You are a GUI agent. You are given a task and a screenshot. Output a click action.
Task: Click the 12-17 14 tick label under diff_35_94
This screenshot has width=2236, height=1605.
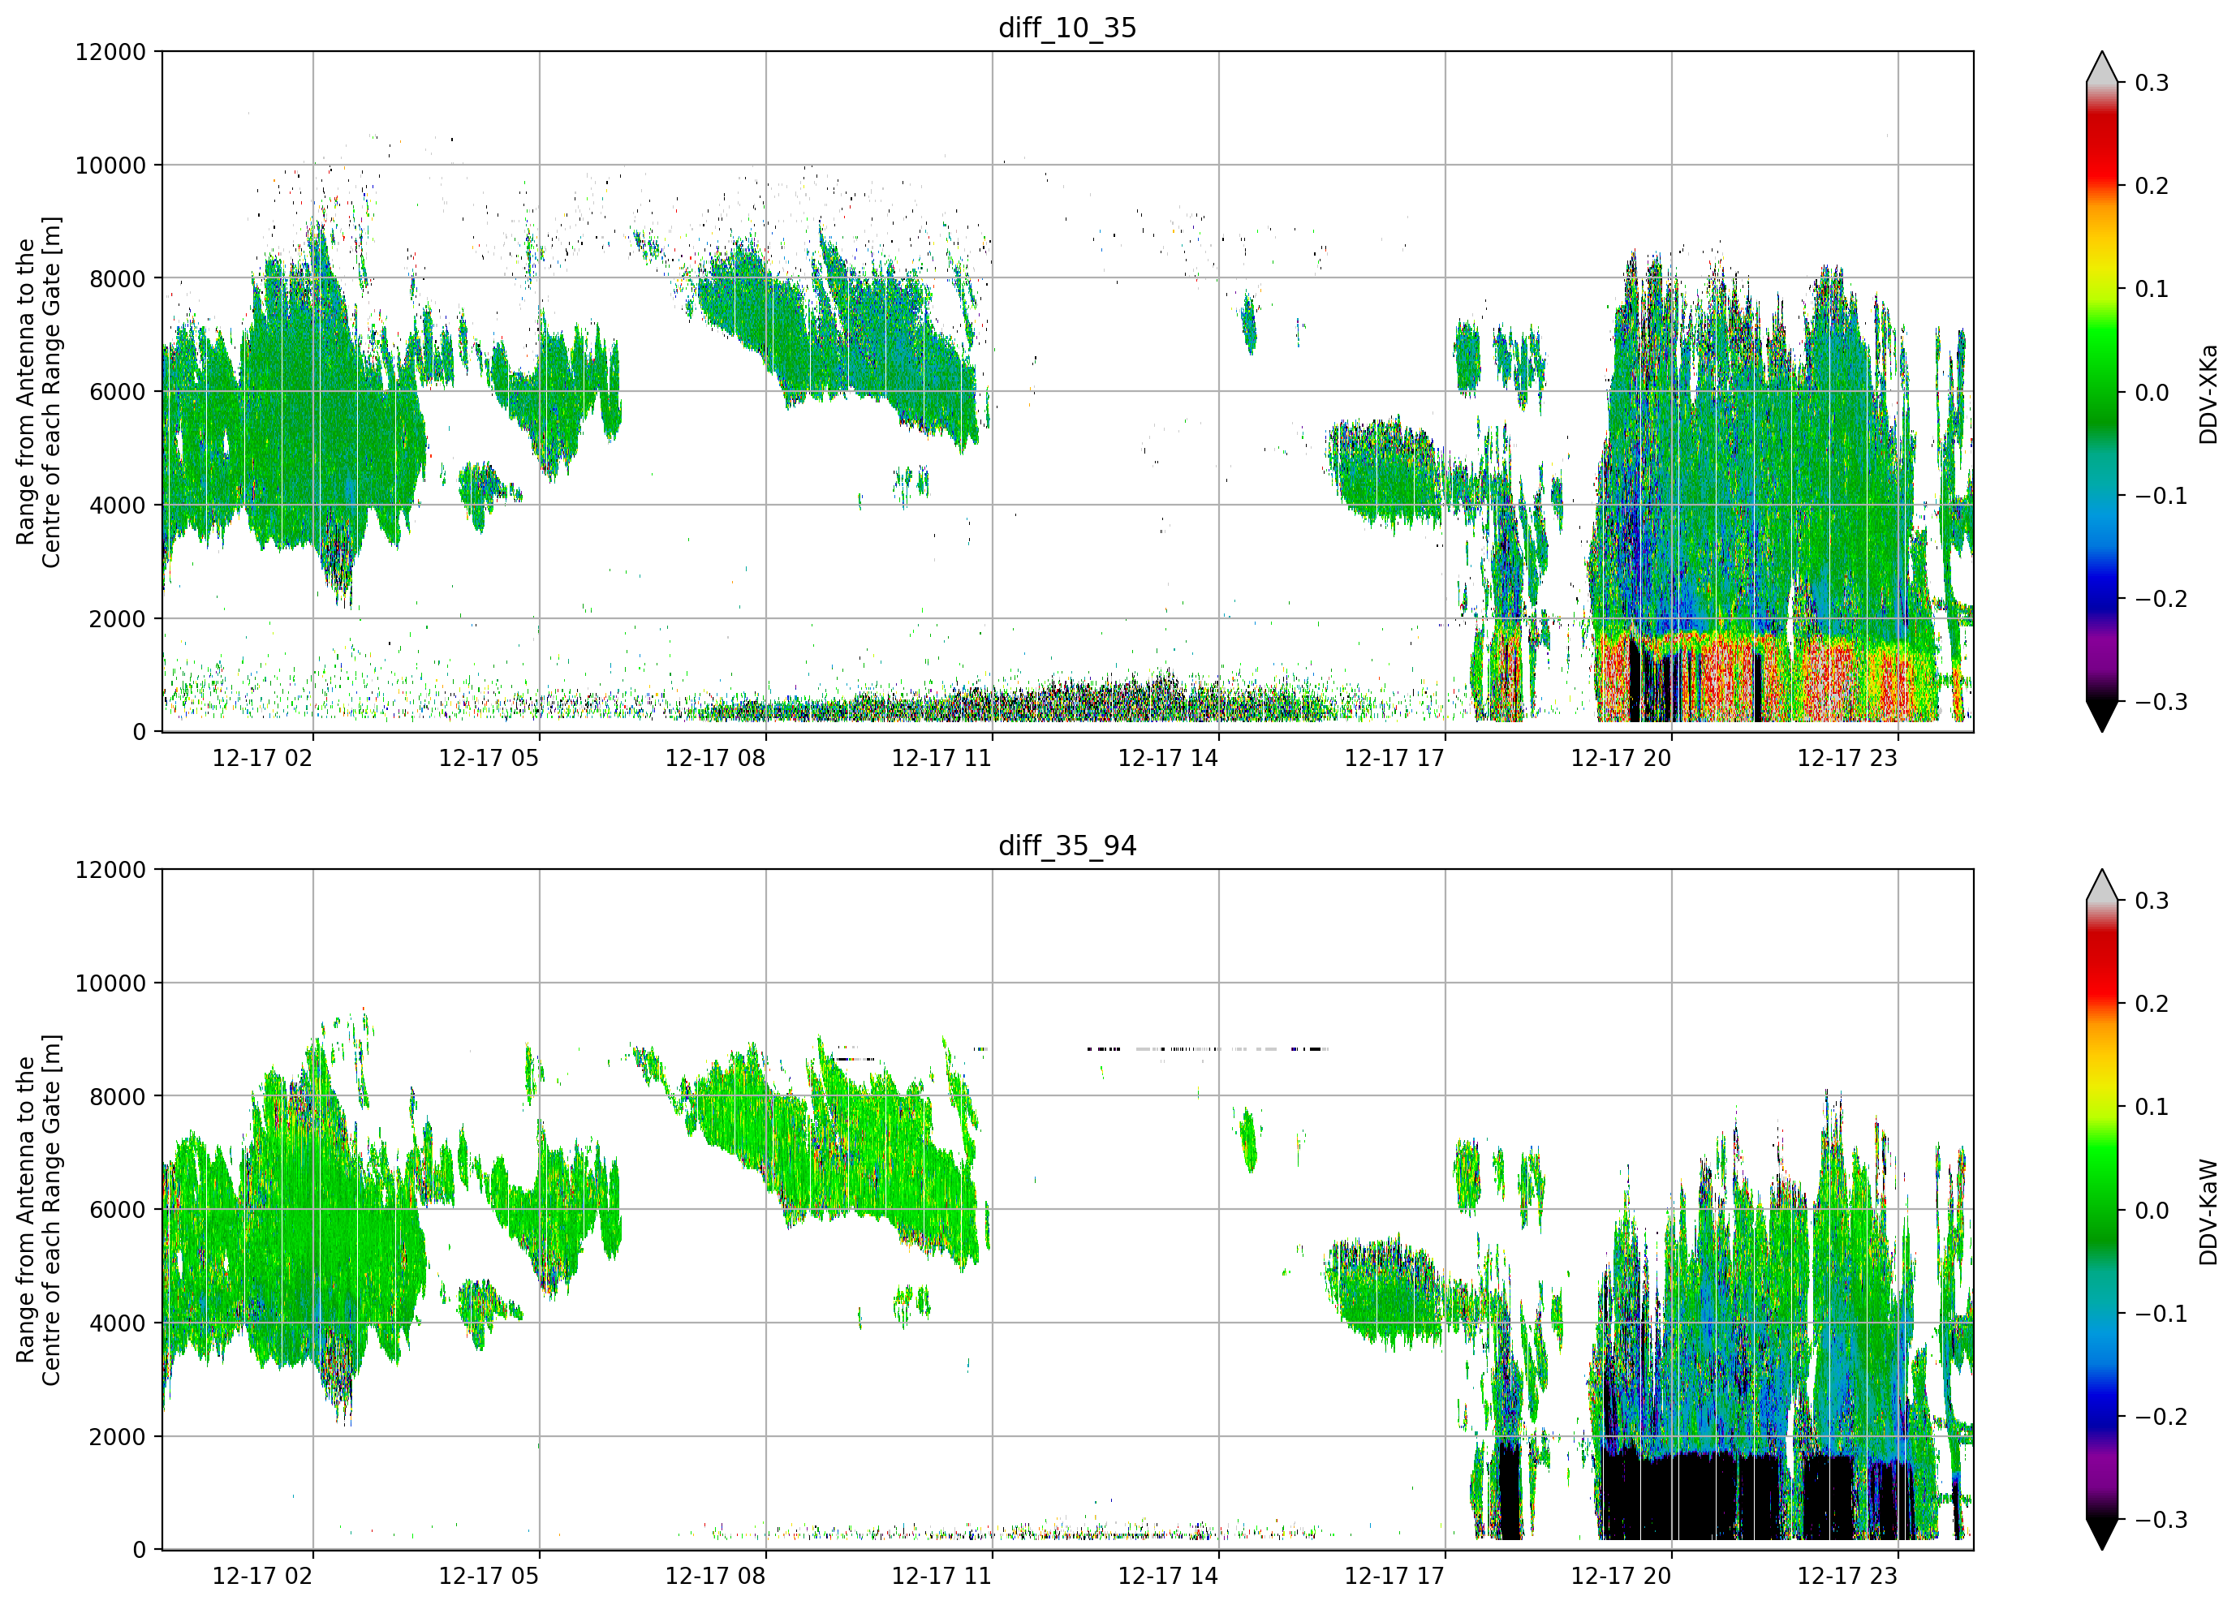(1168, 1577)
